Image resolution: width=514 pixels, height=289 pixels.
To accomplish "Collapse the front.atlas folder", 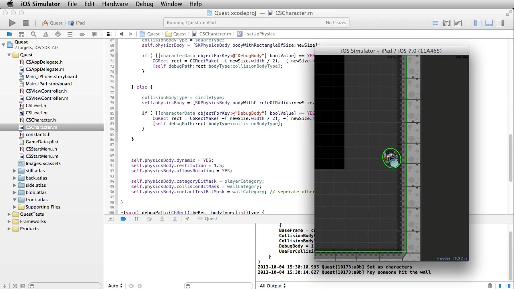I will point(15,200).
